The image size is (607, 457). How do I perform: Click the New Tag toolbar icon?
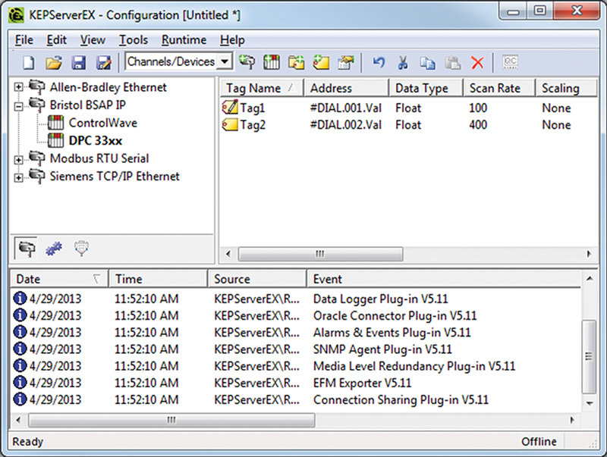point(322,62)
